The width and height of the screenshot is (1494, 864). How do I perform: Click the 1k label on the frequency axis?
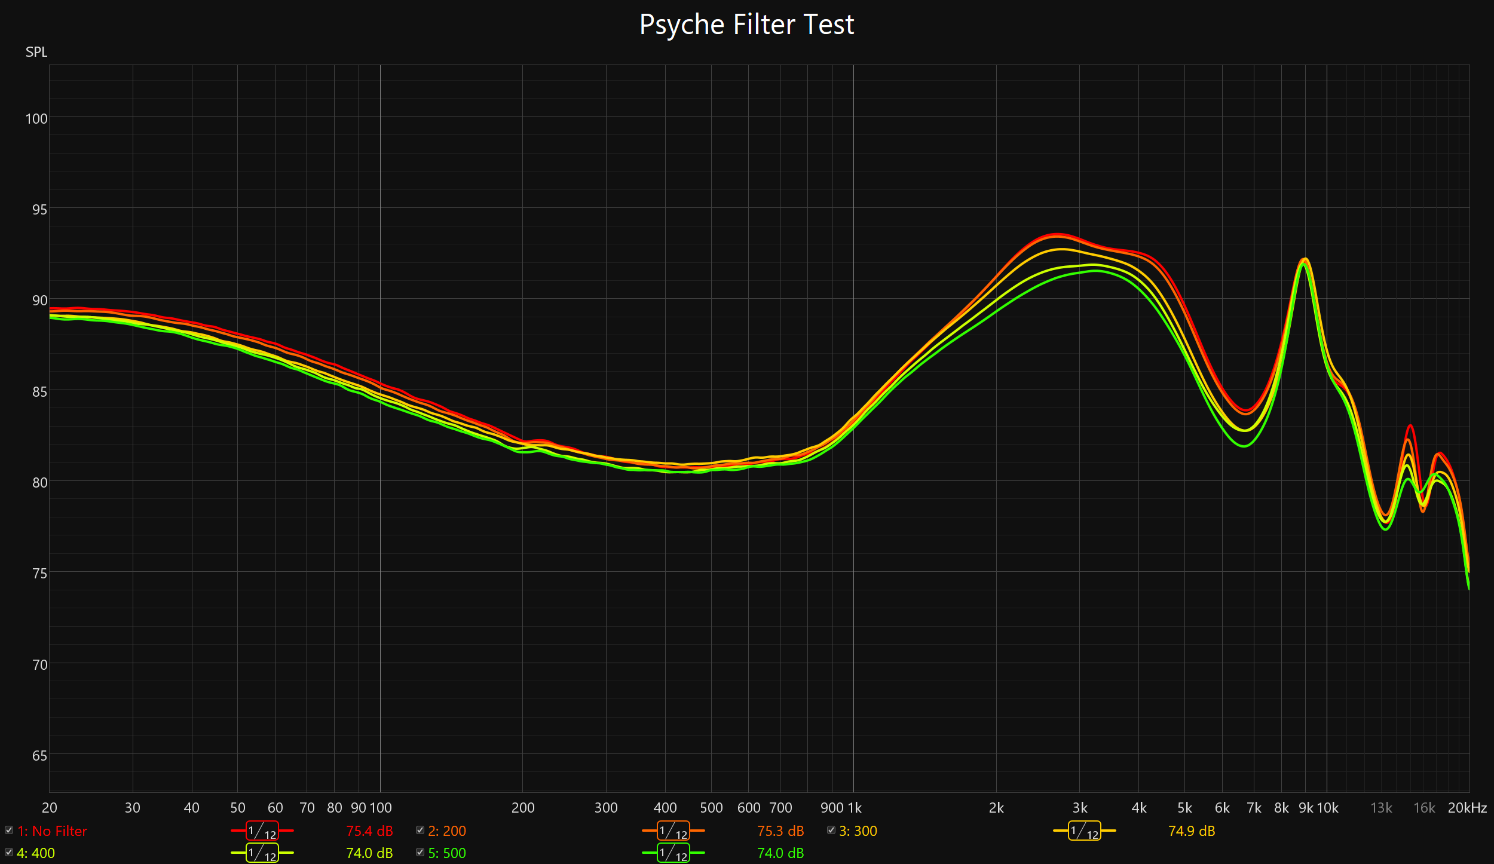(x=855, y=808)
